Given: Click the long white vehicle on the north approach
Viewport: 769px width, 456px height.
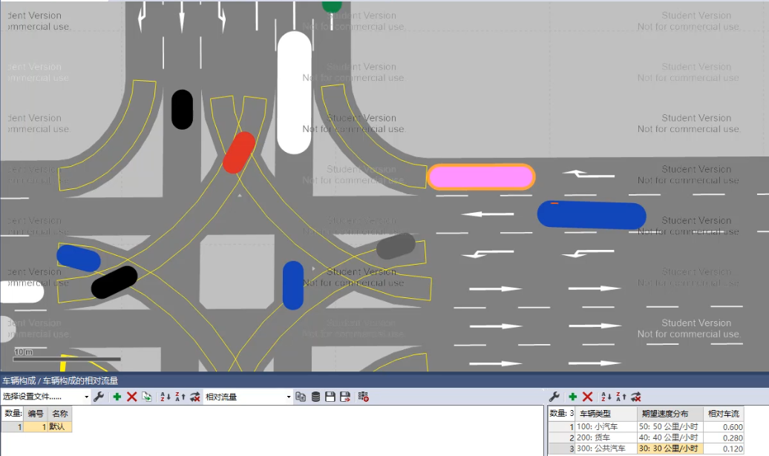Looking at the screenshot, I should pos(294,93).
